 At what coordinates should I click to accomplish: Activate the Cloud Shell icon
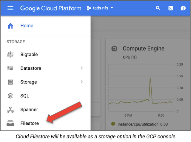(170, 8)
